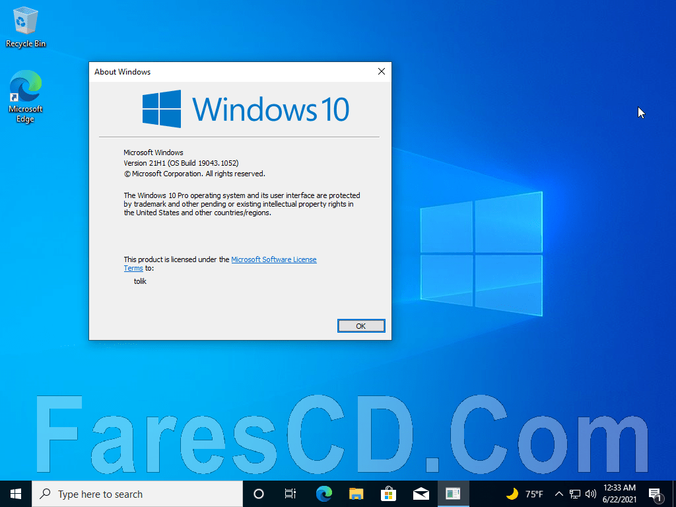Click the 'About Windows' title bar text
This screenshot has height=507, width=676.
tap(122, 72)
